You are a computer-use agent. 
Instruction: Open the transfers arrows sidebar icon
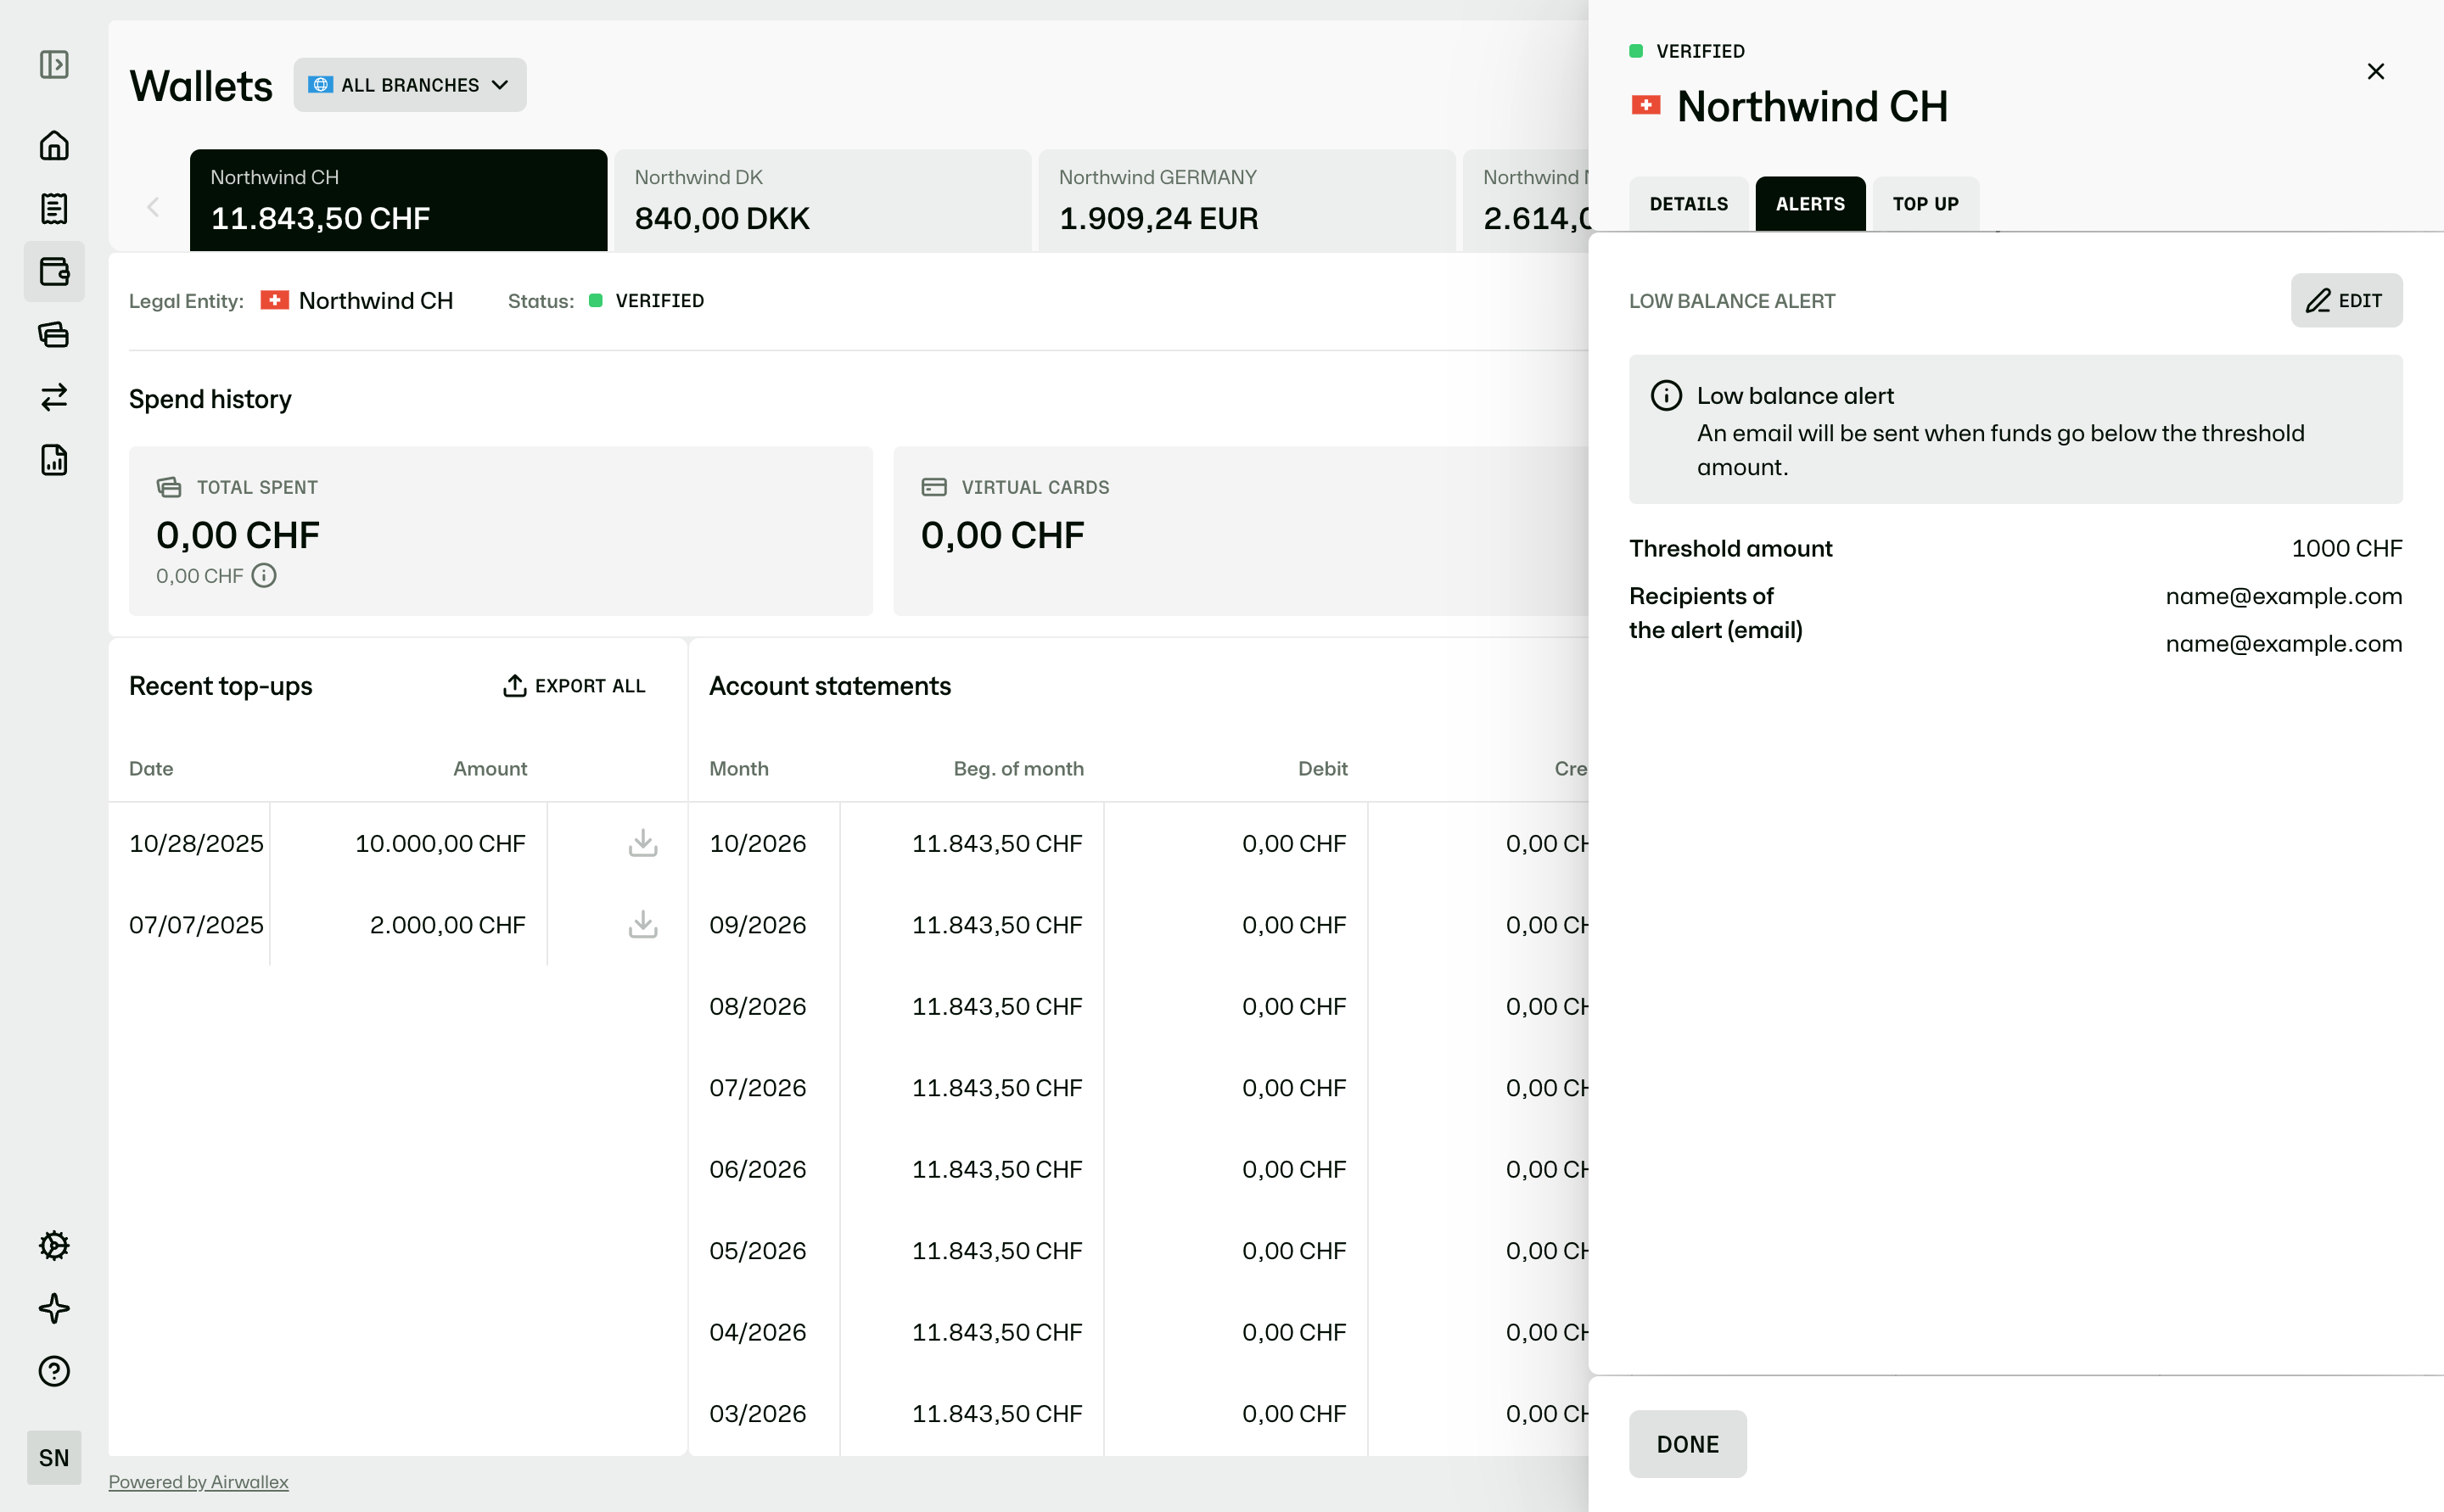click(x=54, y=397)
